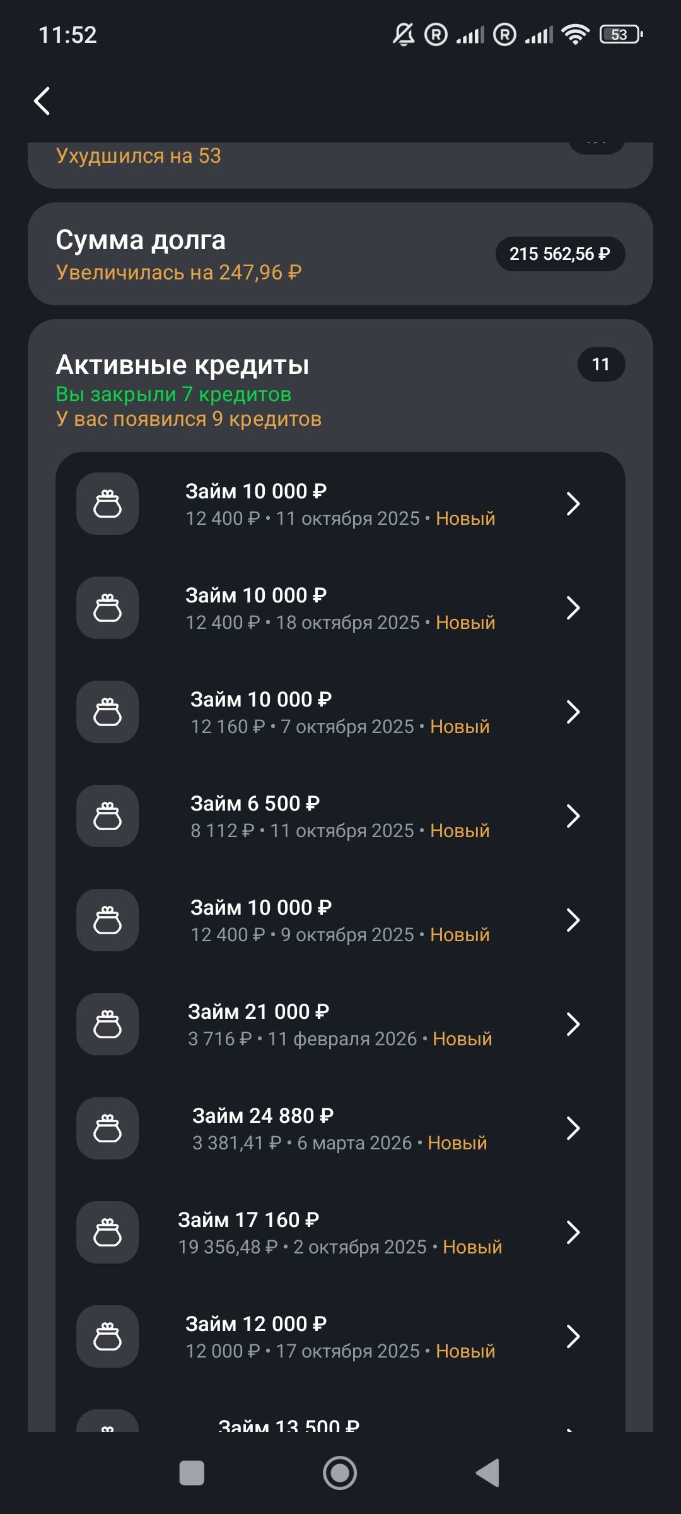The image size is (681, 1514).
Task: Tap wallet icon of loan due 18 октября 2025
Action: click(107, 608)
